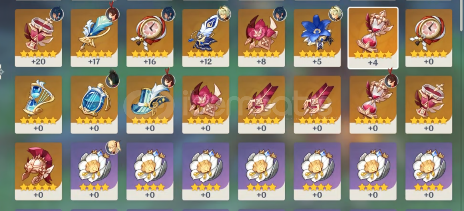
Task: Click the inventory scrollbar at right edge
Action: pyautogui.click(x=461, y=16)
